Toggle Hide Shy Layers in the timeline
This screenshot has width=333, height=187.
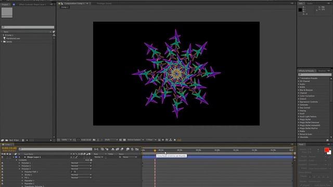(113, 149)
